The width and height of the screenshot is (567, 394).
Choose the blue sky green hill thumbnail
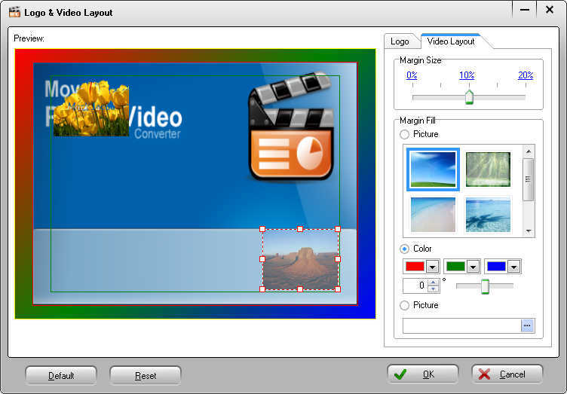coord(433,169)
